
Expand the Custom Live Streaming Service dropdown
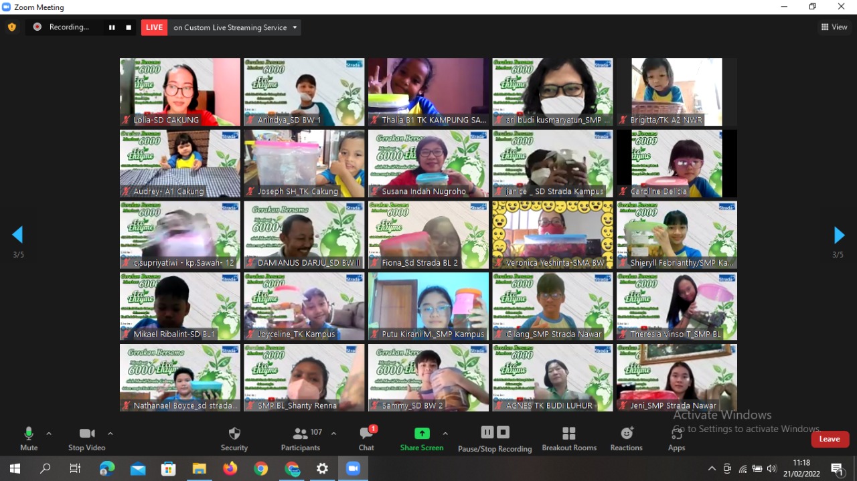(295, 27)
